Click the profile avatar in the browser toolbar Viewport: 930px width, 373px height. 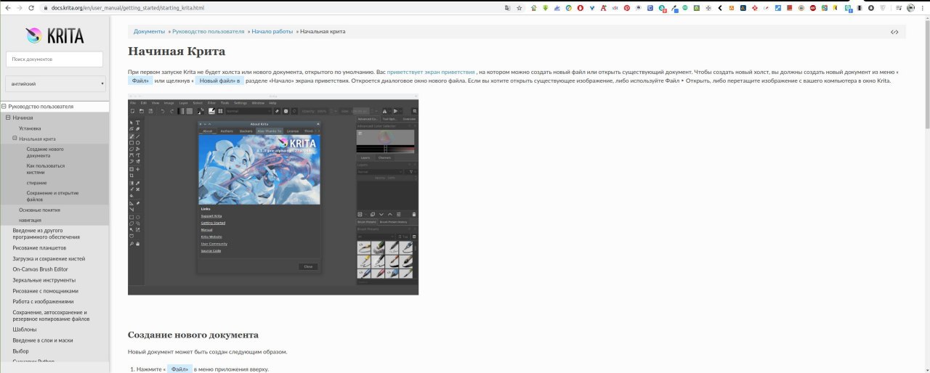pyautogui.click(x=910, y=7)
